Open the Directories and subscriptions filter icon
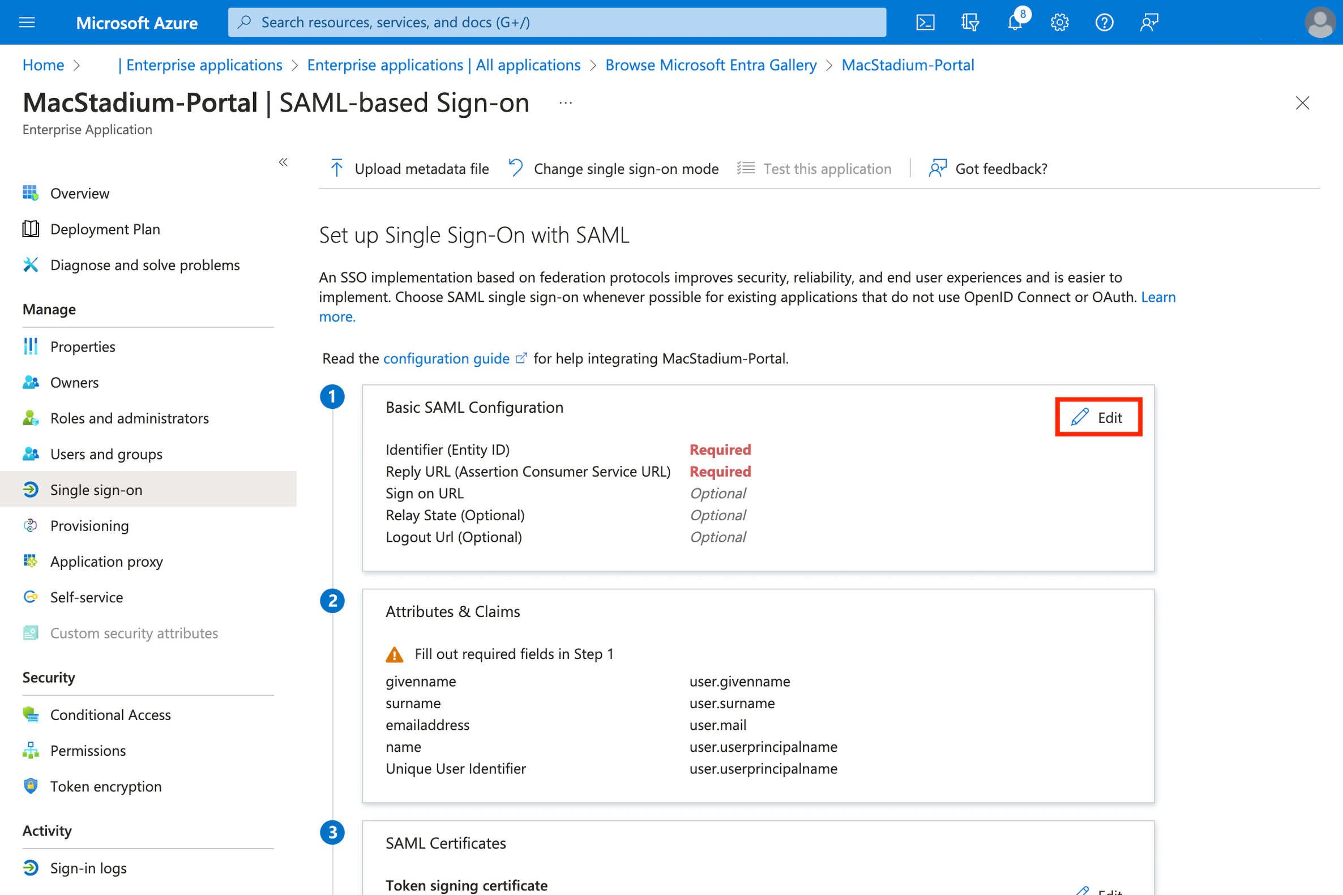The height and width of the screenshot is (895, 1343). point(970,22)
